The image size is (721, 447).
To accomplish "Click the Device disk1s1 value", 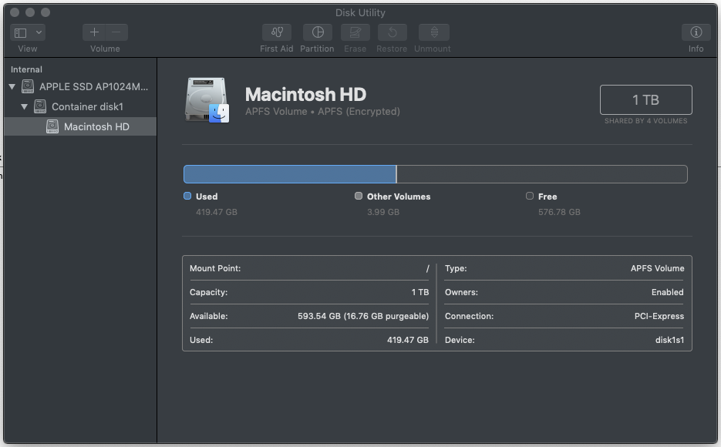I will coord(669,340).
